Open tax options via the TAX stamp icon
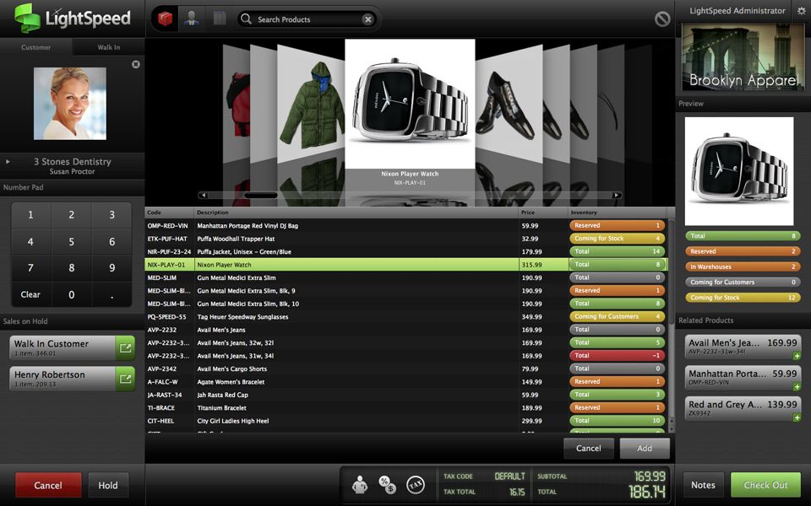 coord(415,485)
